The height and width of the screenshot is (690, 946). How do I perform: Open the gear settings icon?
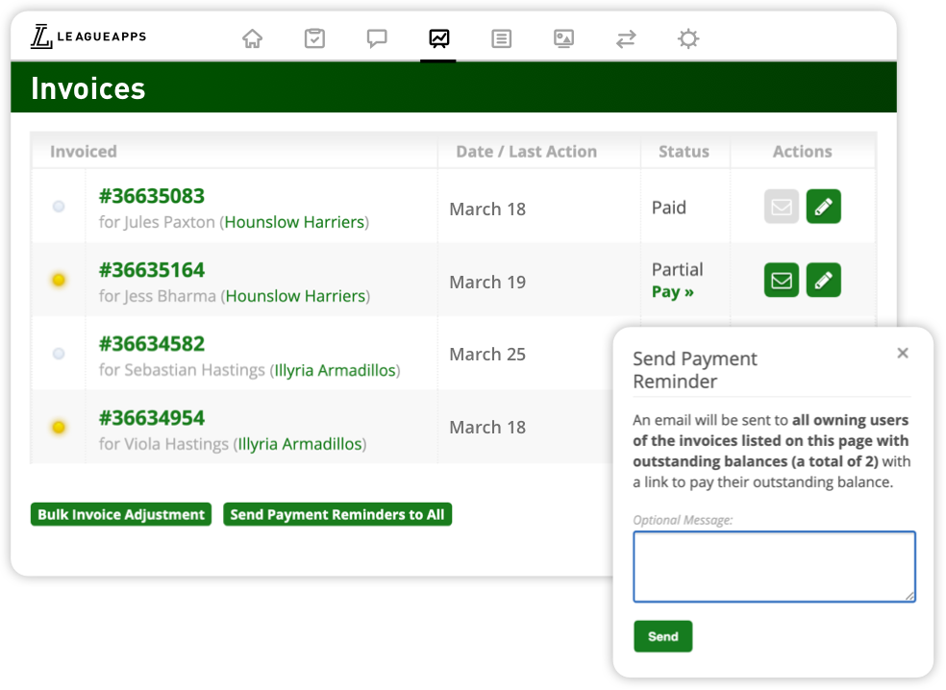coord(687,38)
